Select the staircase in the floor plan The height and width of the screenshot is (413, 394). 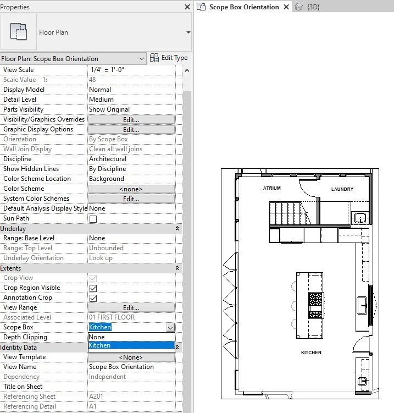pyautogui.click(x=290, y=213)
